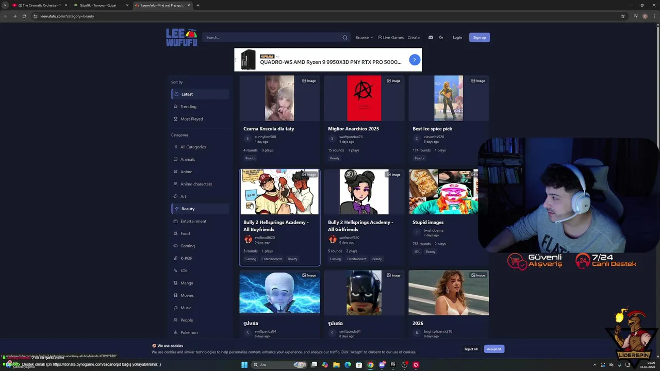Switch to Güzellik - Turnuva Quizei tab
Image resolution: width=660 pixels, height=371 pixels.
click(101, 5)
